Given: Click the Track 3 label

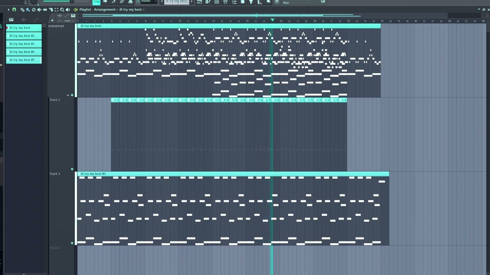Looking at the screenshot, I should tap(54, 174).
